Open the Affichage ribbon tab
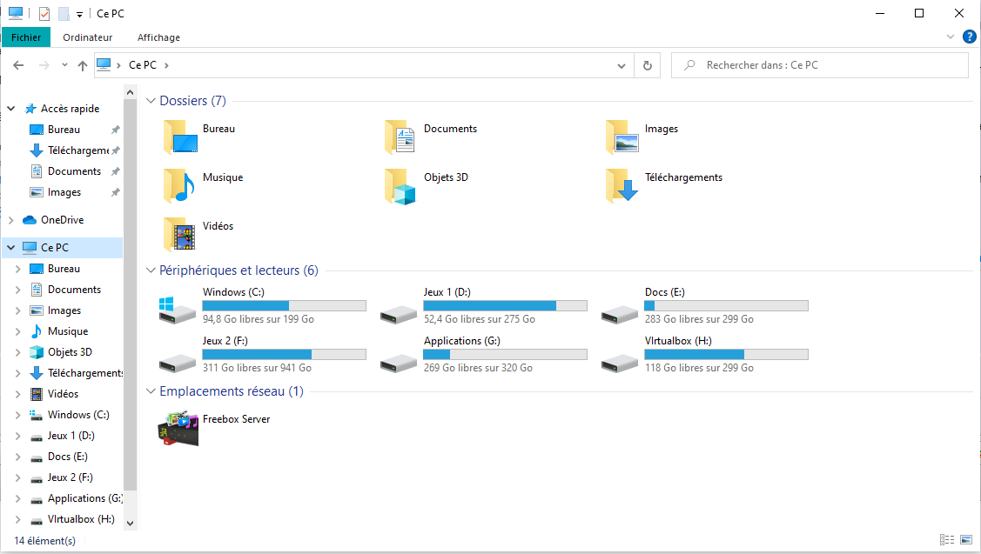The height and width of the screenshot is (554, 981). [158, 37]
